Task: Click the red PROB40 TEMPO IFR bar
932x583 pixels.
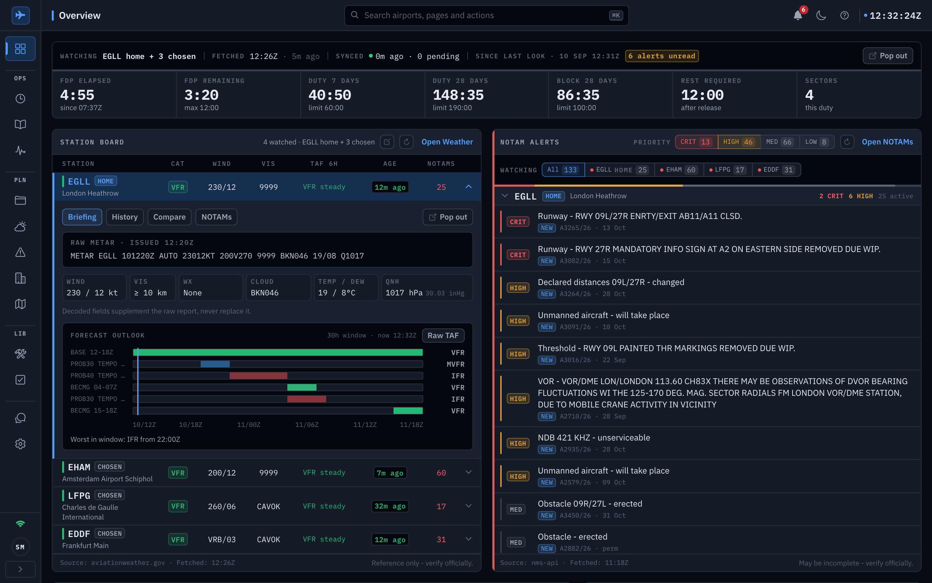Action: tap(259, 376)
